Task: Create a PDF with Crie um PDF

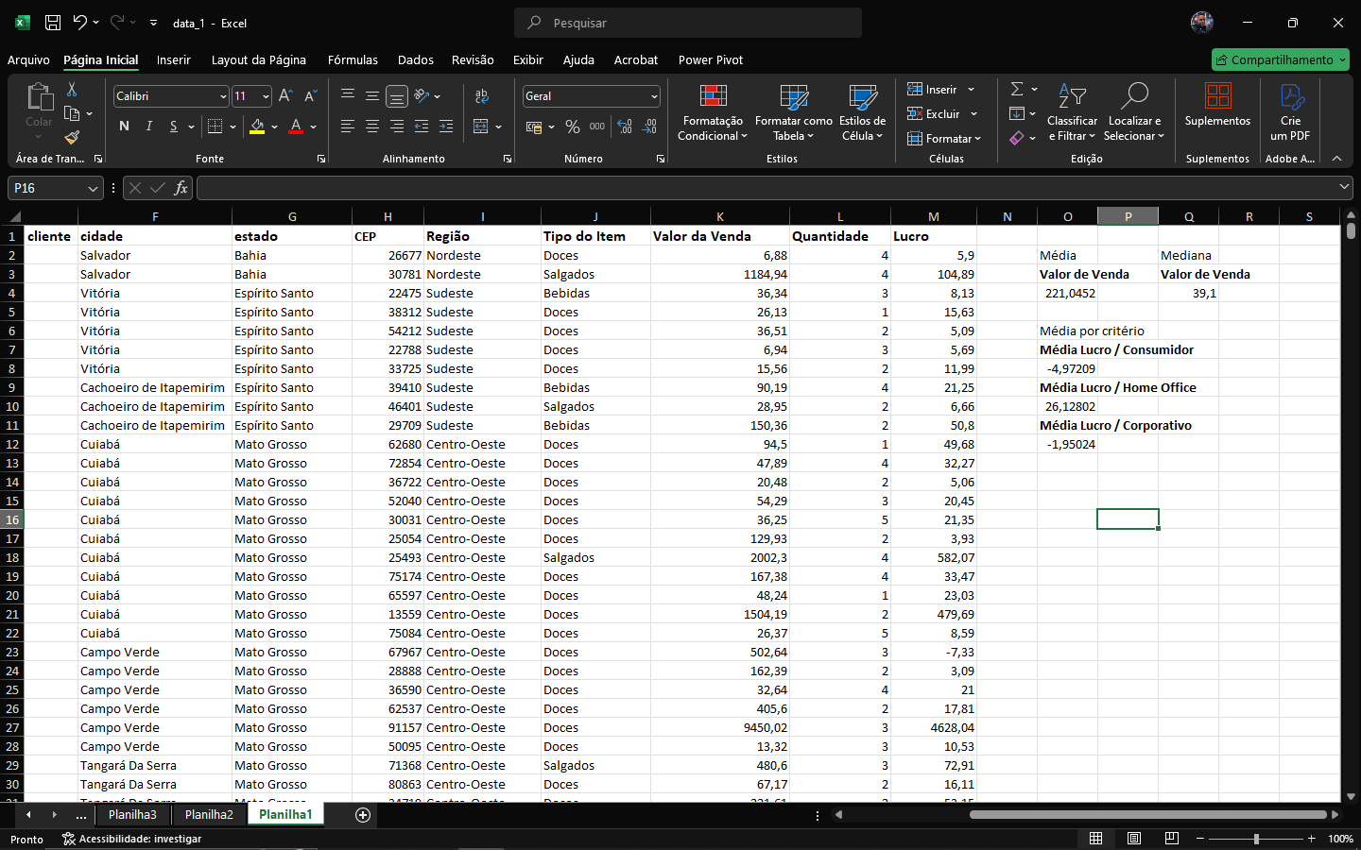Action: [1290, 111]
